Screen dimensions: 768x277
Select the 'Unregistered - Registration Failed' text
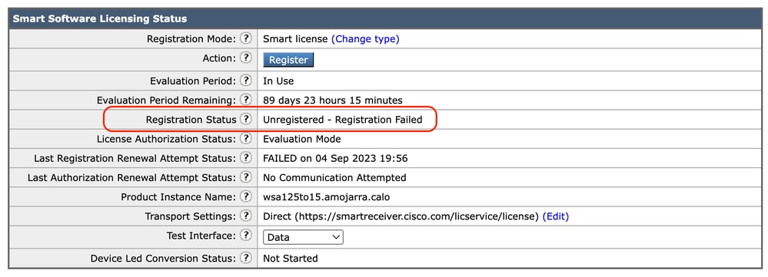(x=342, y=120)
